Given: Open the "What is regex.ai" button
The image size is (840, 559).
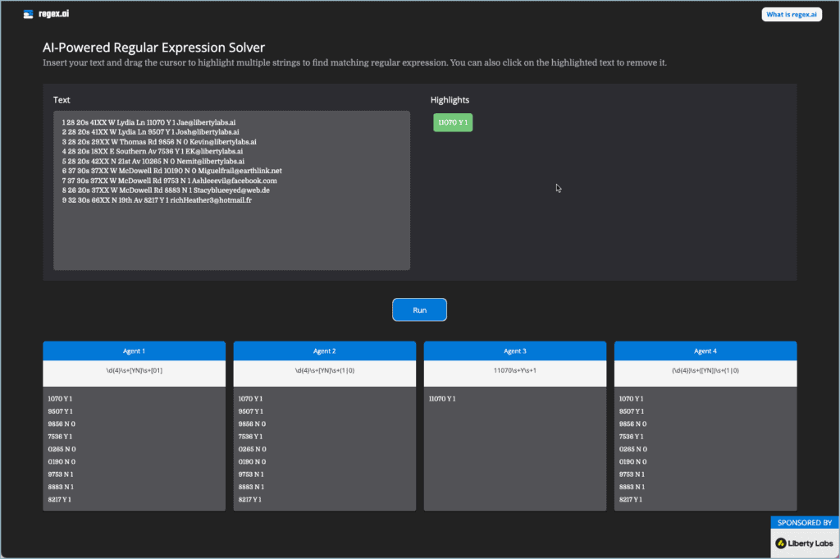Looking at the screenshot, I should click(x=791, y=14).
